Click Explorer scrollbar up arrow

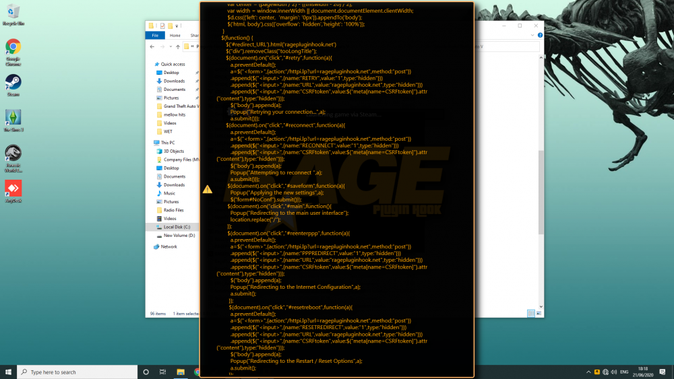pyautogui.click(x=541, y=57)
